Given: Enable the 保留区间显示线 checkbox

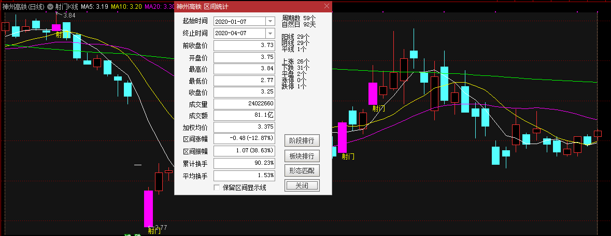Looking at the screenshot, I should click(217, 188).
